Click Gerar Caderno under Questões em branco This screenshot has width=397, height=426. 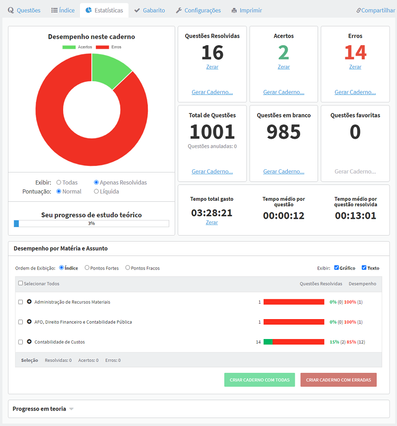point(284,171)
